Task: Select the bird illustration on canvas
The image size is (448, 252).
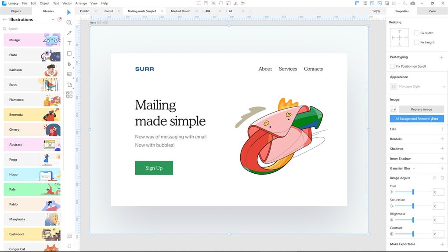Action: (x=281, y=136)
